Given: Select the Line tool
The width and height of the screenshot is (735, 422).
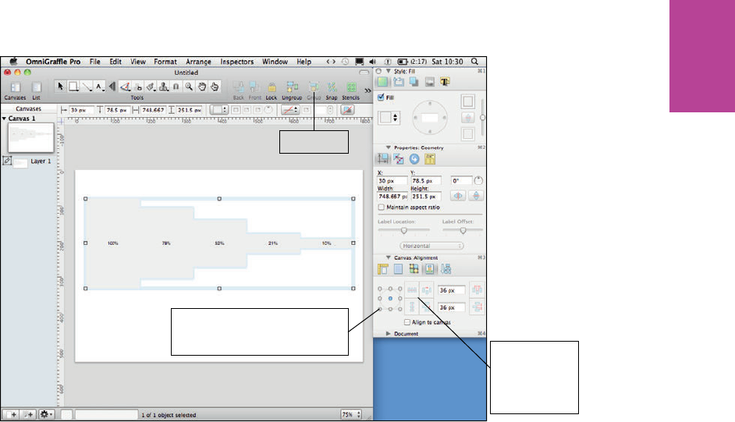Looking at the screenshot, I should click(87, 86).
